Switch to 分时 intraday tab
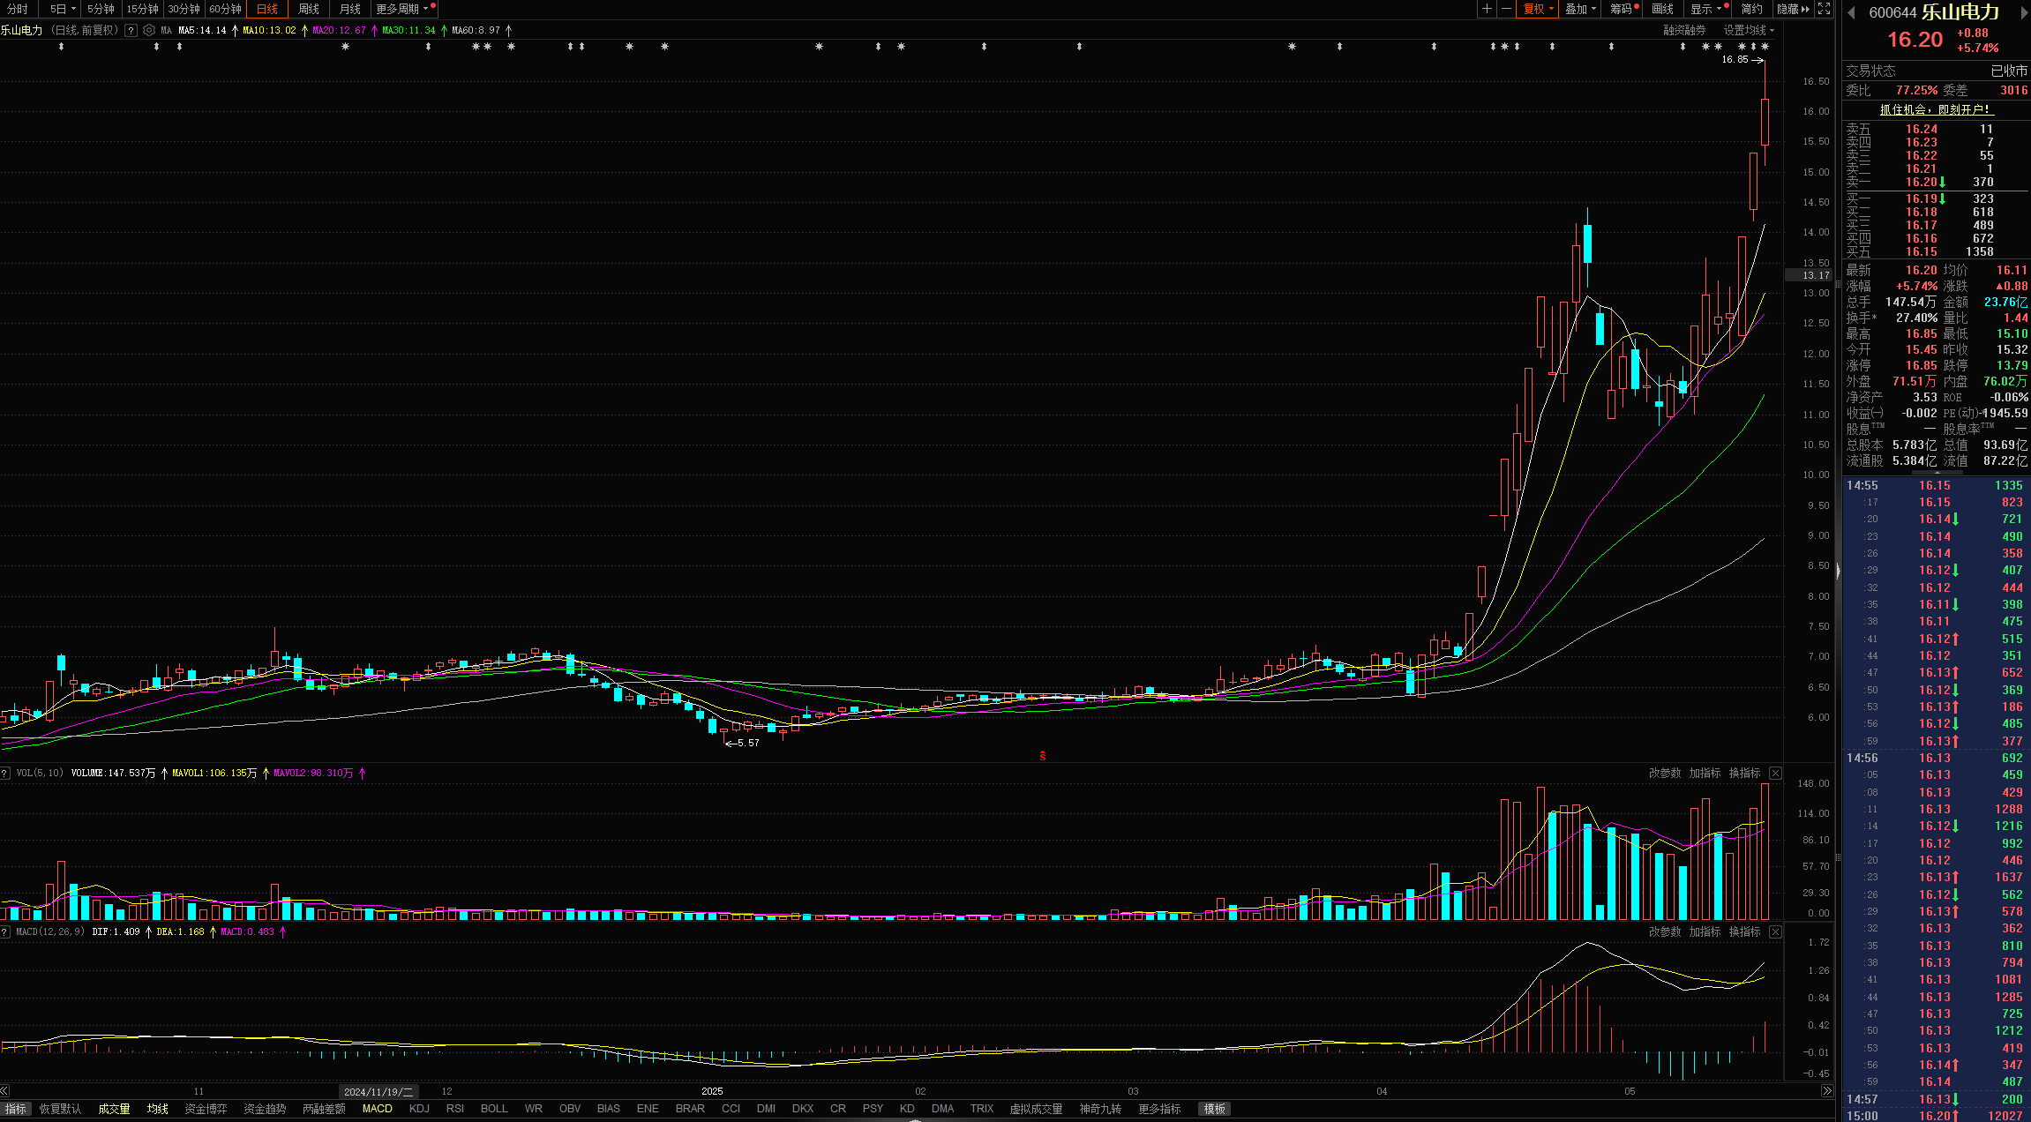The height and width of the screenshot is (1122, 2031). pos(18,9)
